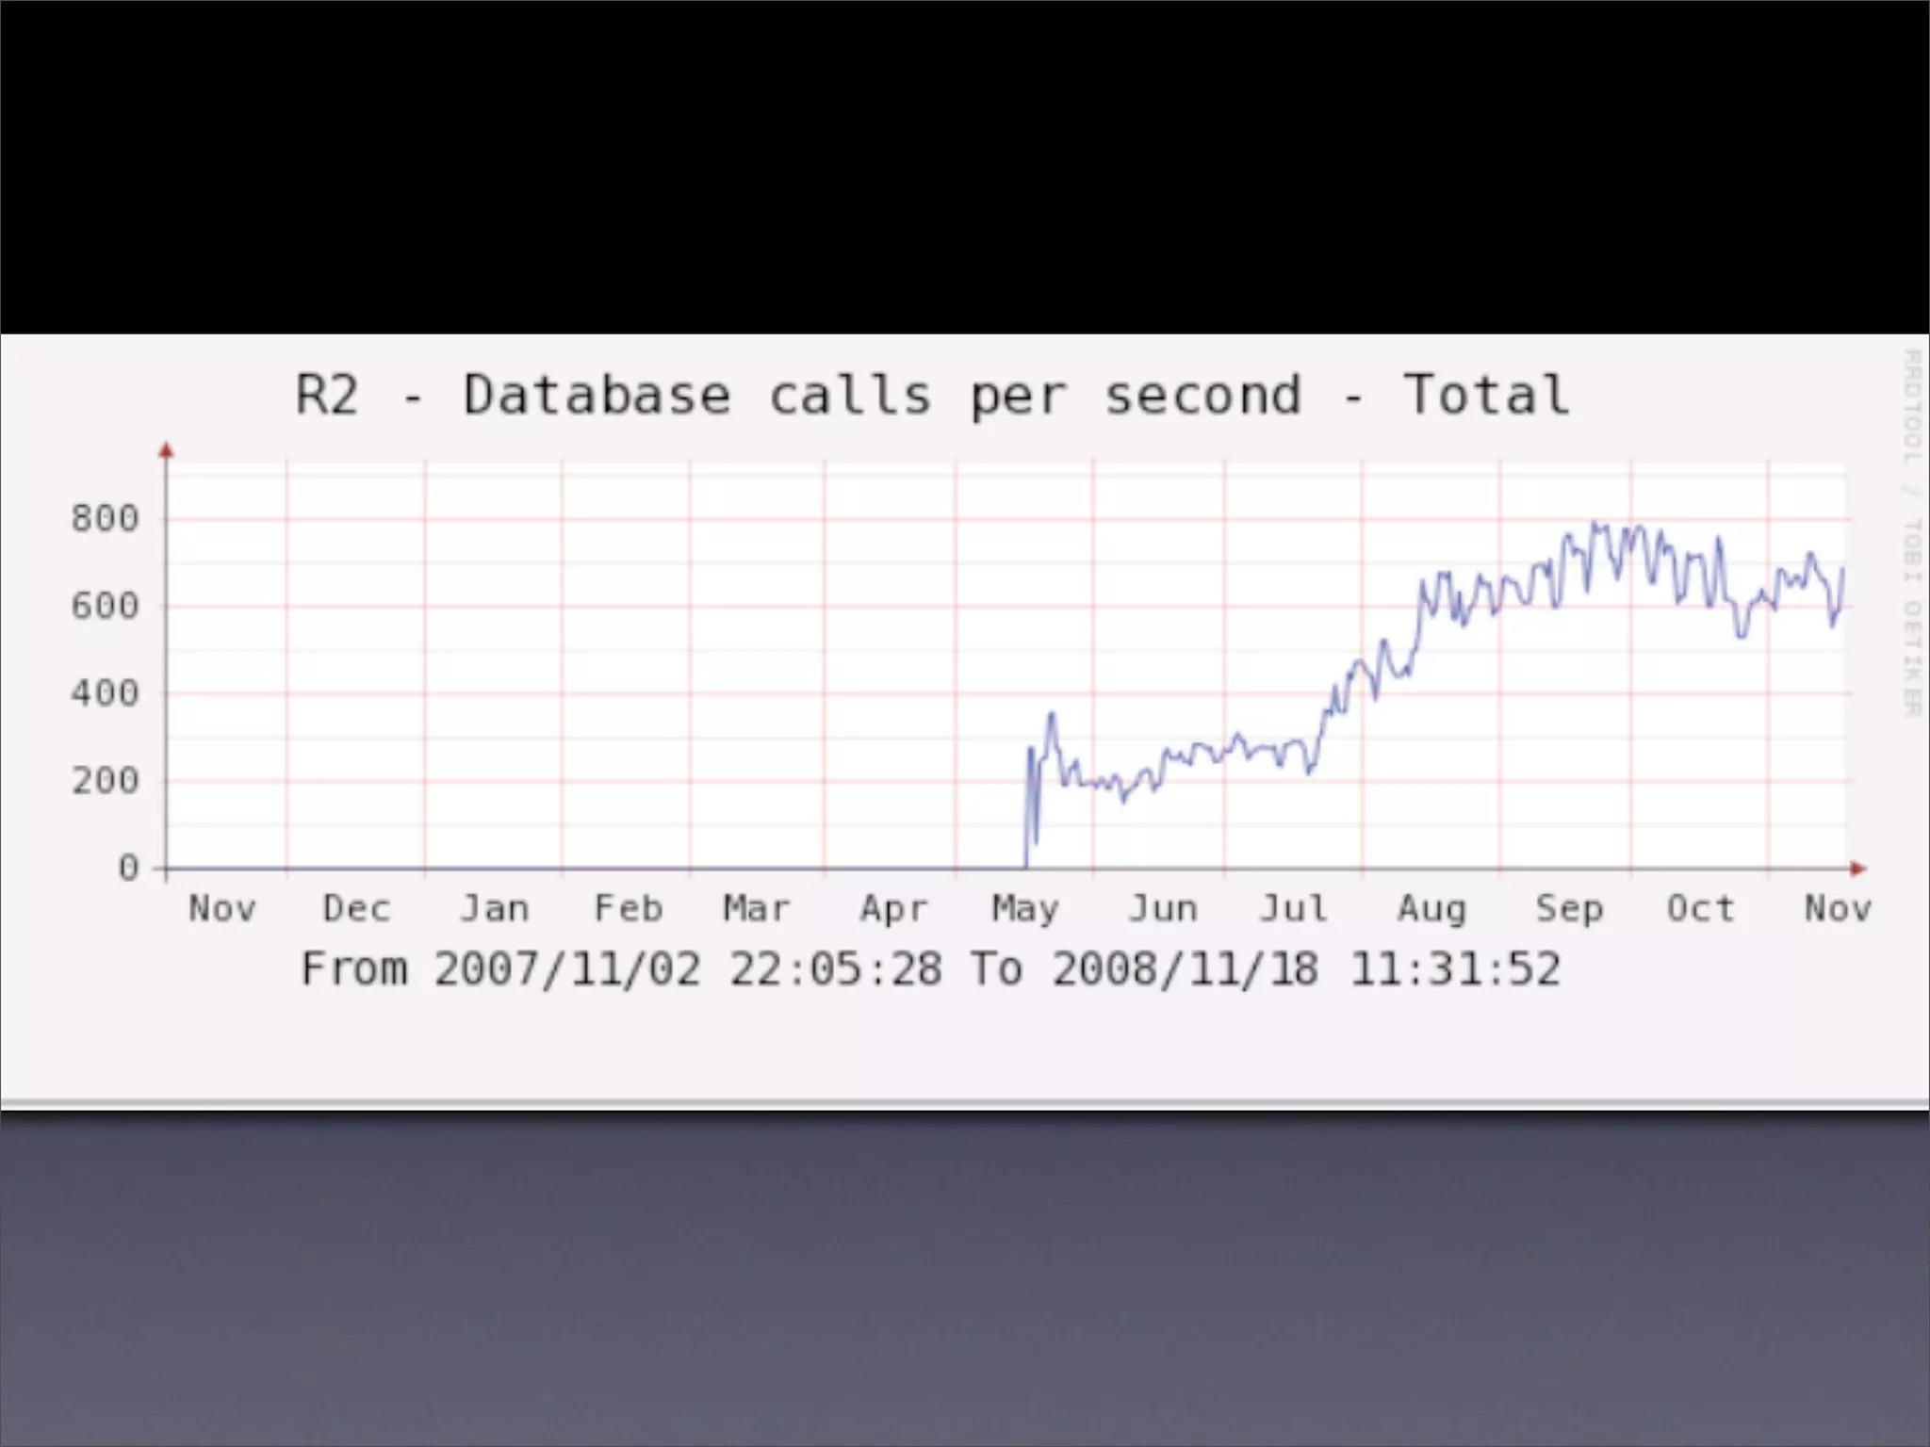
Task: Click the Aug month label
Action: tap(1431, 909)
